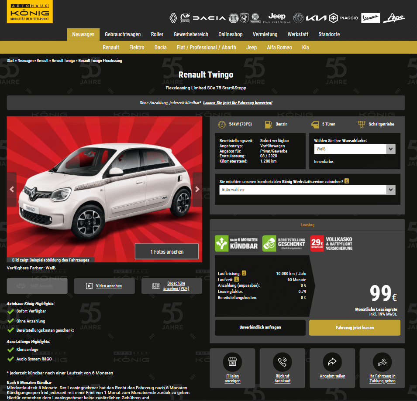Open the Wunschfarbe color dropdown

[x=355, y=149]
